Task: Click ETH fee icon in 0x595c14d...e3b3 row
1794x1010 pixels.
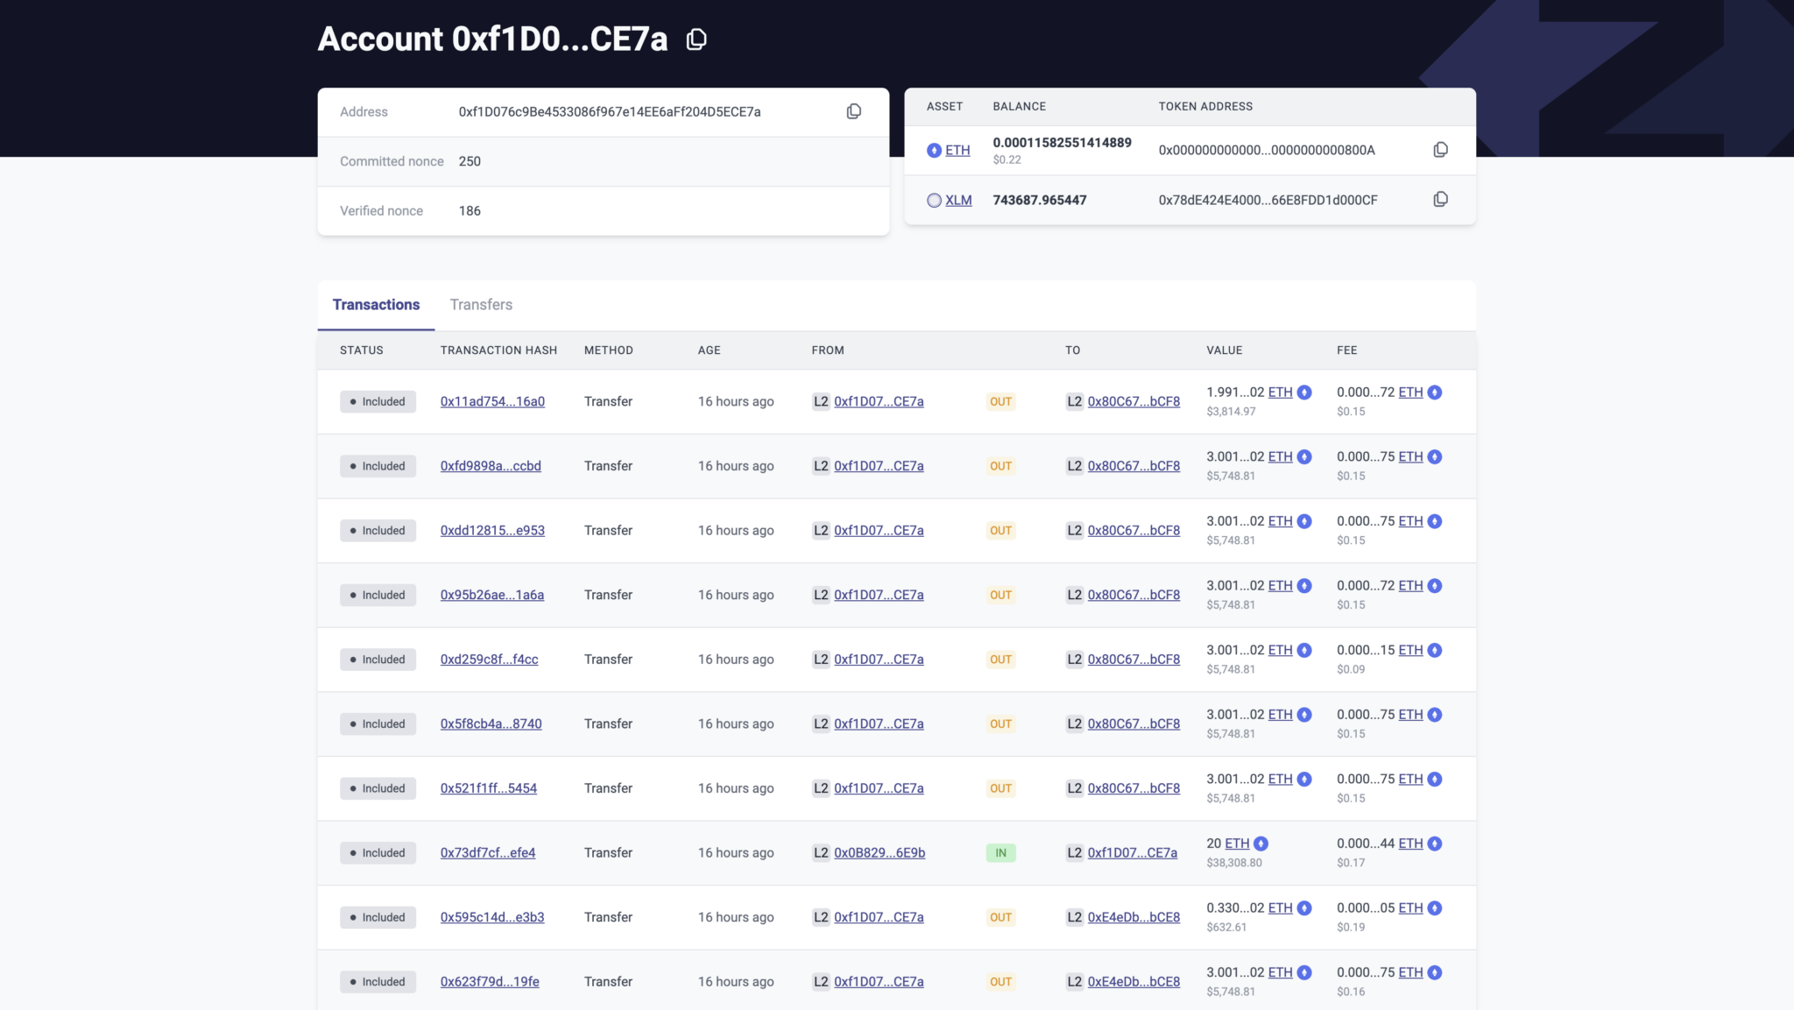Action: [1435, 908]
